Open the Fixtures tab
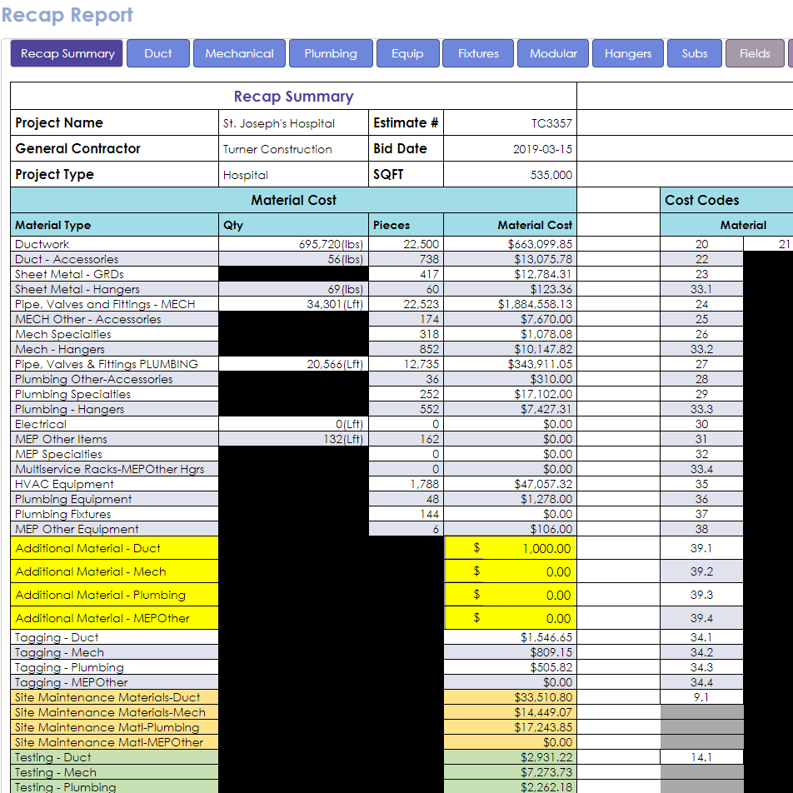 (478, 53)
